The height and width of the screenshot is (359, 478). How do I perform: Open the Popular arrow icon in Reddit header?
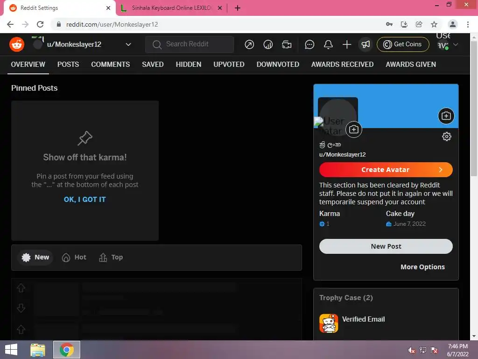[x=249, y=44]
